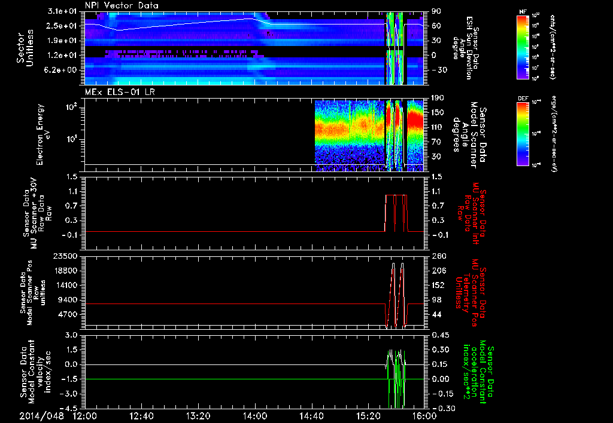Image resolution: width=613 pixels, height=423 pixels.
Task: Click the 'Model Scanner Pos Raw unitless' axis label
Action: point(32,293)
